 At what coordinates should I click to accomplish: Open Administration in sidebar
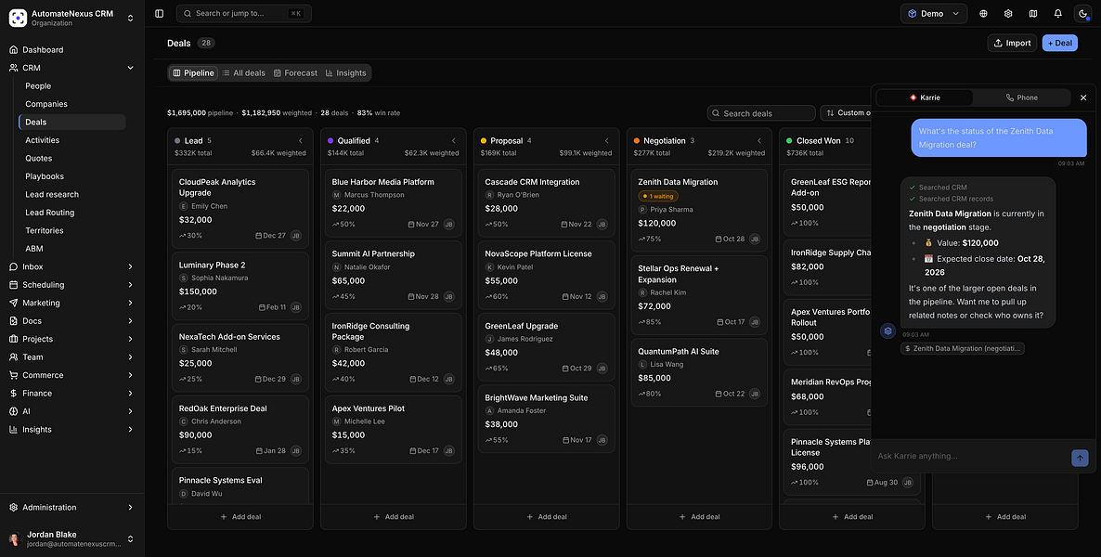point(71,507)
